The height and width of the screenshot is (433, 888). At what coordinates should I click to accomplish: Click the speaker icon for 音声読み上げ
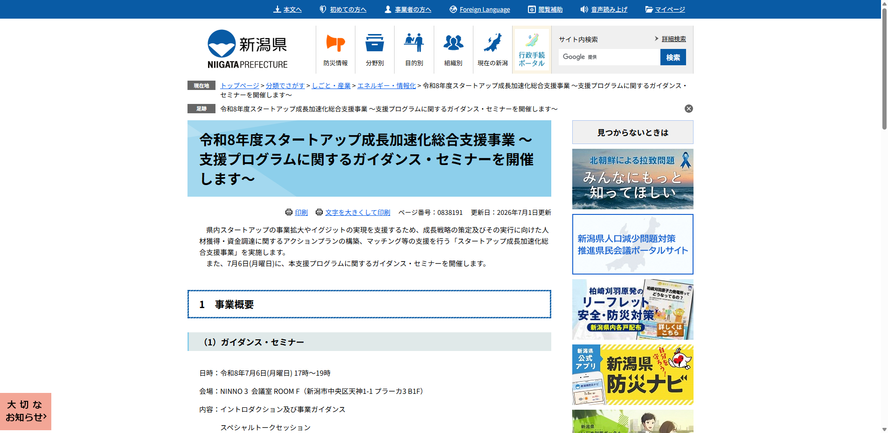tap(584, 9)
